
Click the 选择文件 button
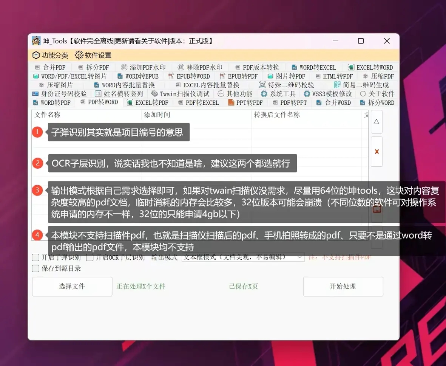coord(72,286)
